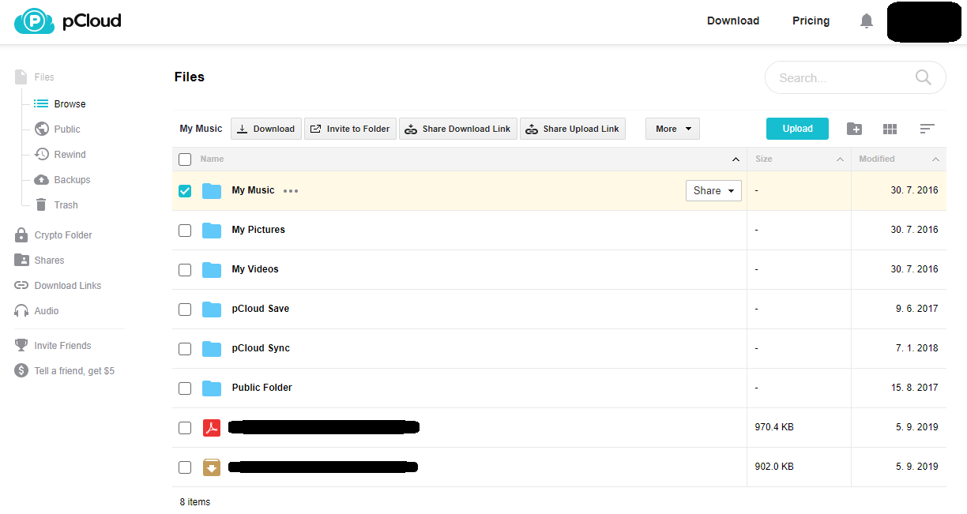The height and width of the screenshot is (514, 967).
Task: Open the notifications bell
Action: [x=867, y=21]
